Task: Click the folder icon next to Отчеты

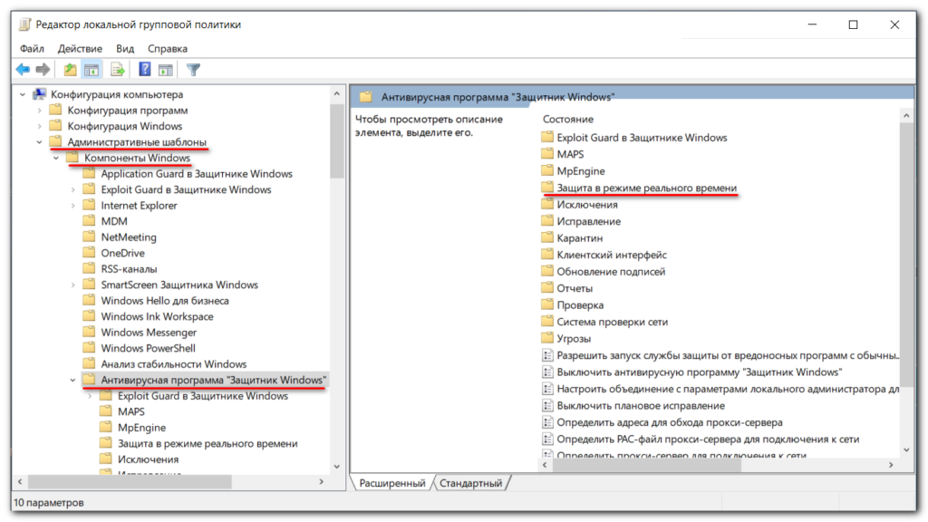Action: 546,288
